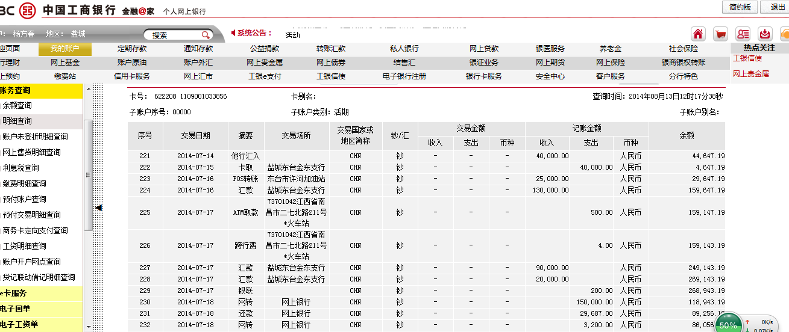Select 网上售货明细查询 in the sidebar
The image size is (789, 332).
coord(32,152)
